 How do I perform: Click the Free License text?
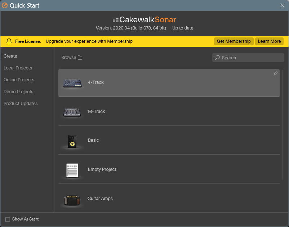[28, 41]
